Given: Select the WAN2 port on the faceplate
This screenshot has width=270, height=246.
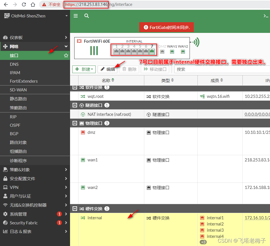Looking at the screenshot, I should pos(183,52).
